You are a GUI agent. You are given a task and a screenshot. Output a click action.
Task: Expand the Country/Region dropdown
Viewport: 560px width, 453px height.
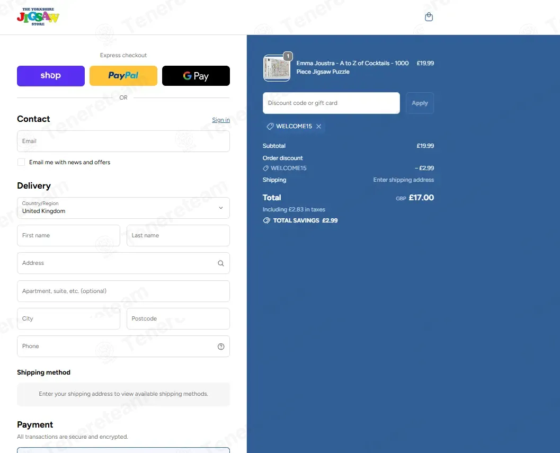click(x=123, y=208)
